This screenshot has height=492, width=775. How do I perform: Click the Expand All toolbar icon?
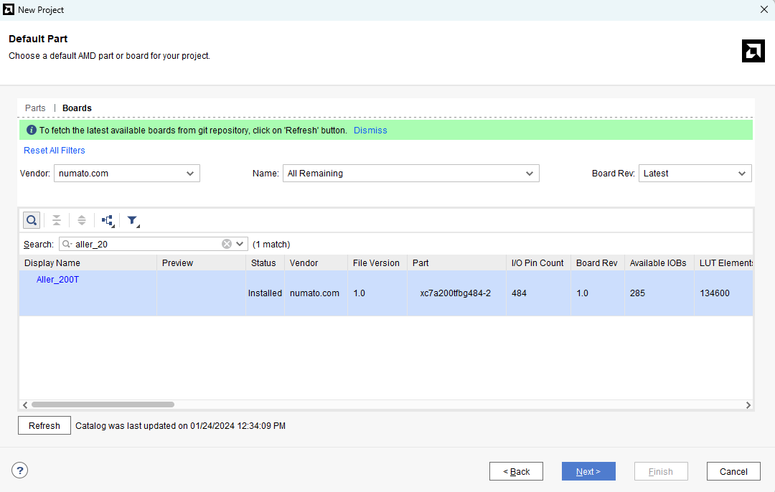click(82, 220)
